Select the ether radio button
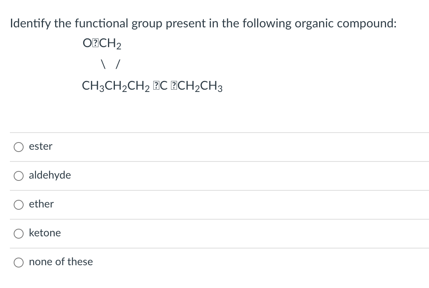The height and width of the screenshot is (288, 429). (x=18, y=204)
